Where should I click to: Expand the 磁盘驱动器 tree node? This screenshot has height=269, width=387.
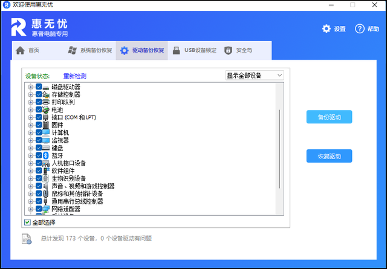coord(31,87)
